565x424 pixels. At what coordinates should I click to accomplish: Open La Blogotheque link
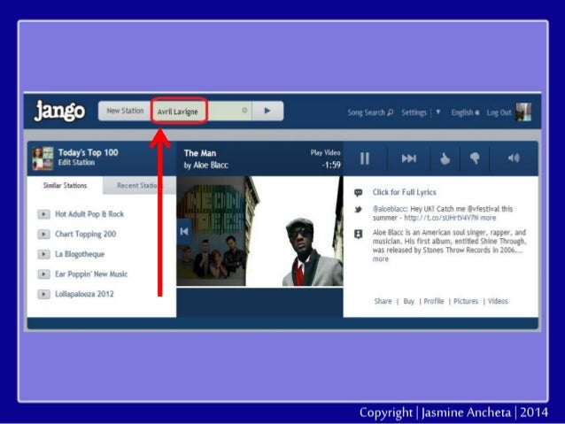click(80, 254)
